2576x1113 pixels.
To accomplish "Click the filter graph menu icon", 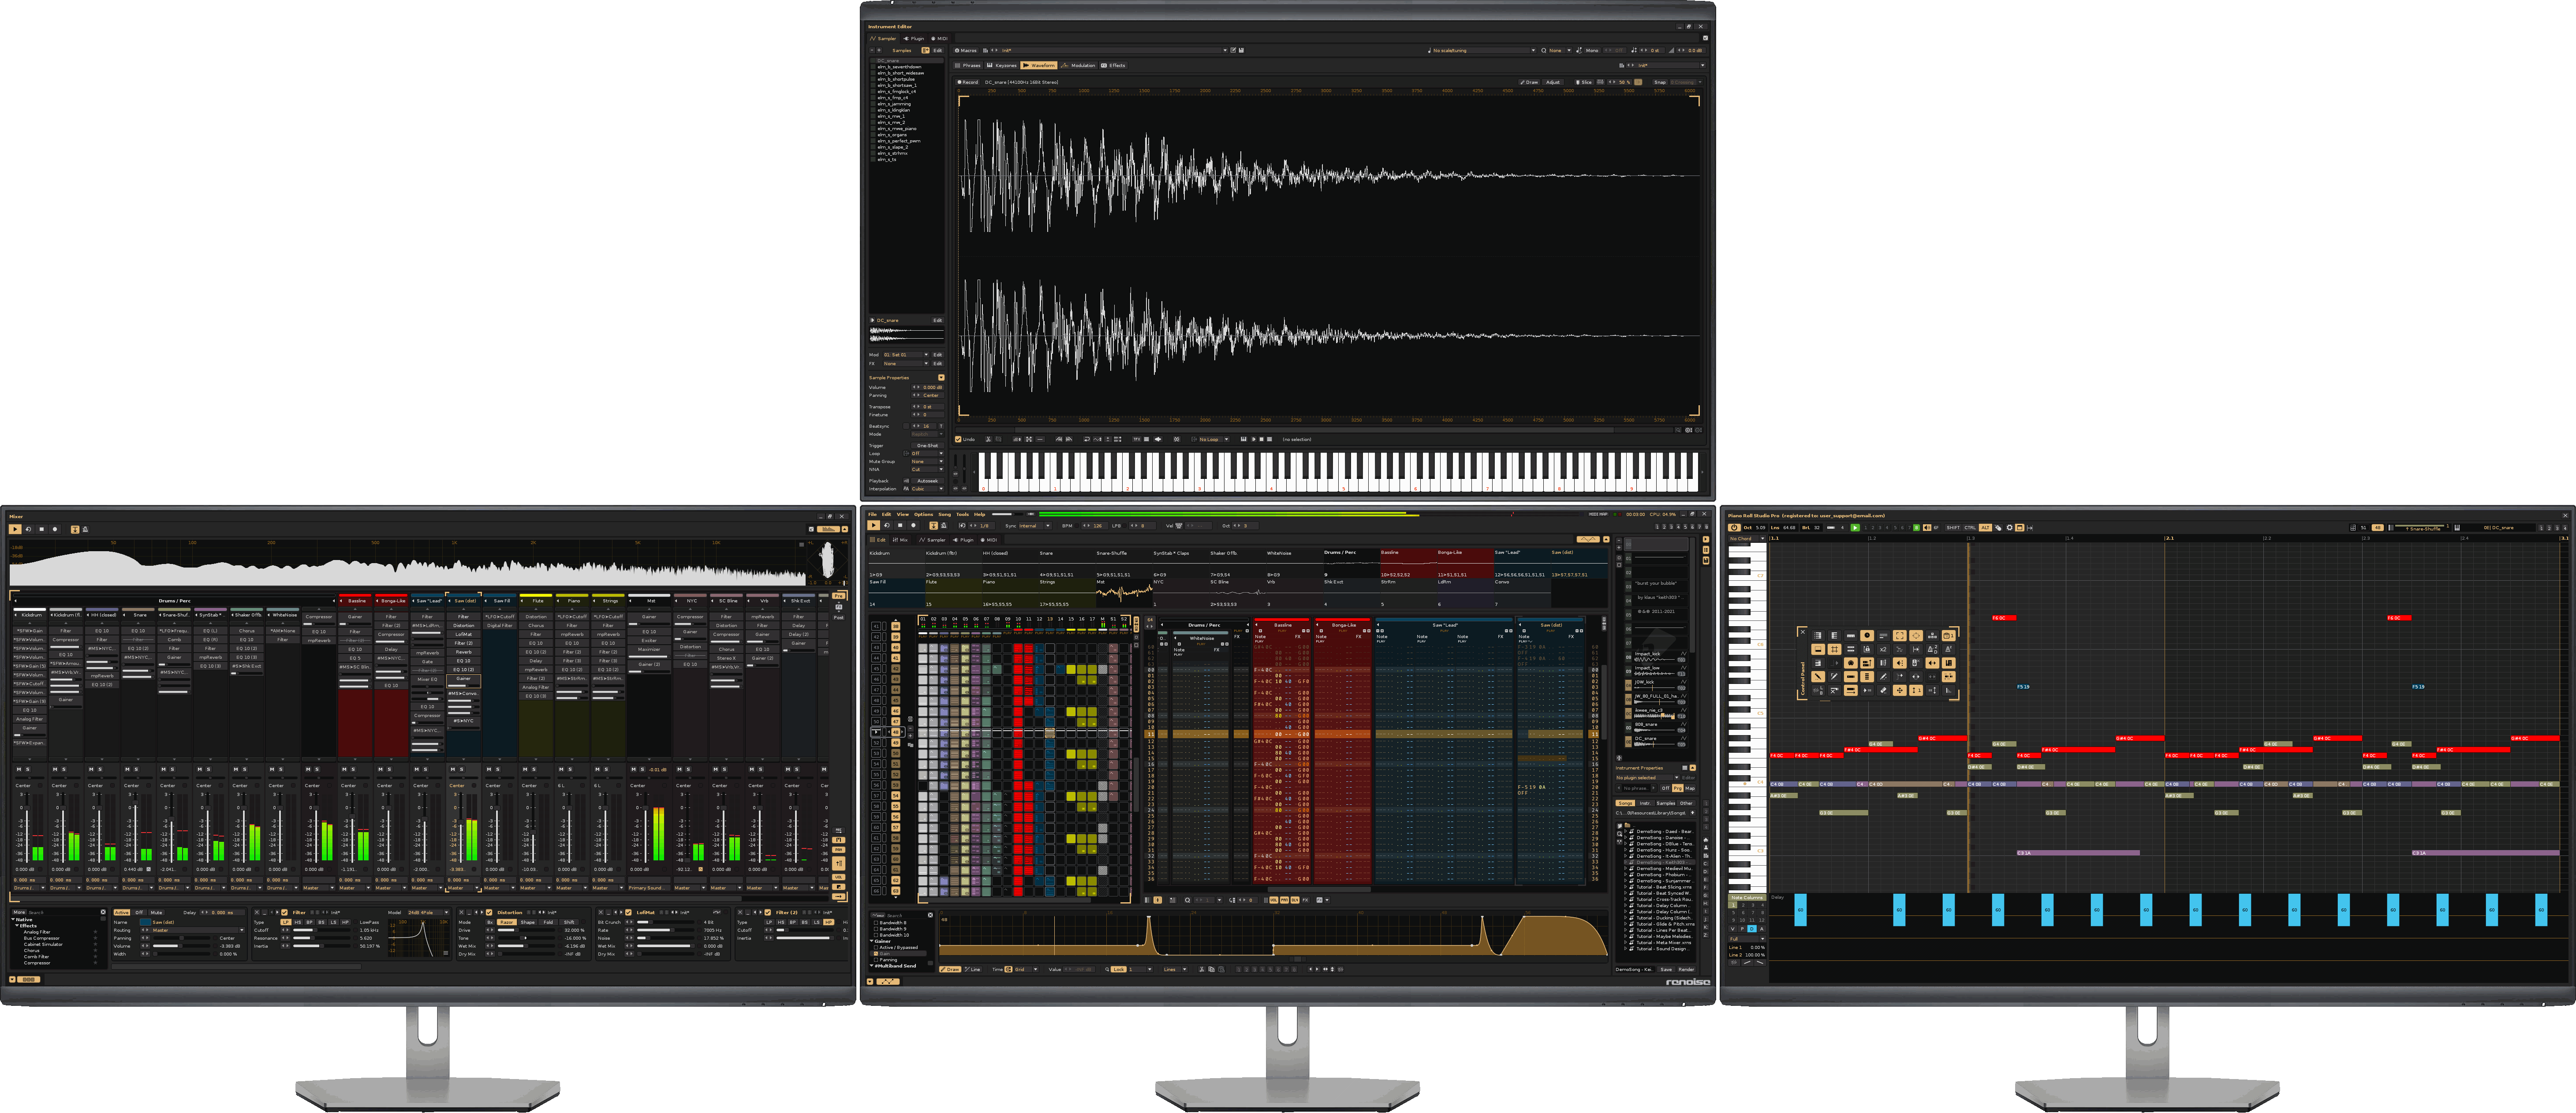I will [x=446, y=953].
